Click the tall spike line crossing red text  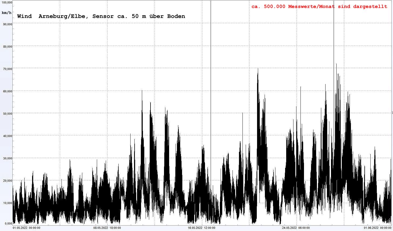pos(334,40)
